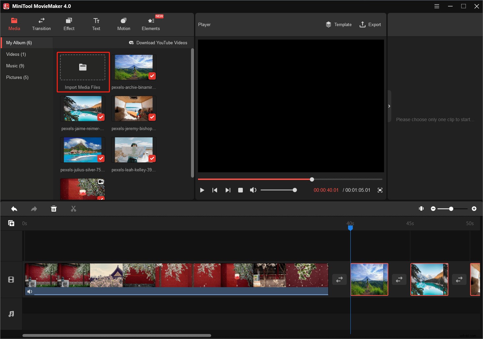Collapse the right properties panel chevron
483x339 pixels.
tap(389, 106)
